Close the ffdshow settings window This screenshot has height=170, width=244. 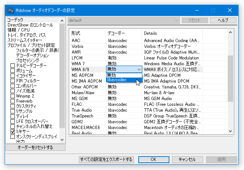[x=230, y=10]
